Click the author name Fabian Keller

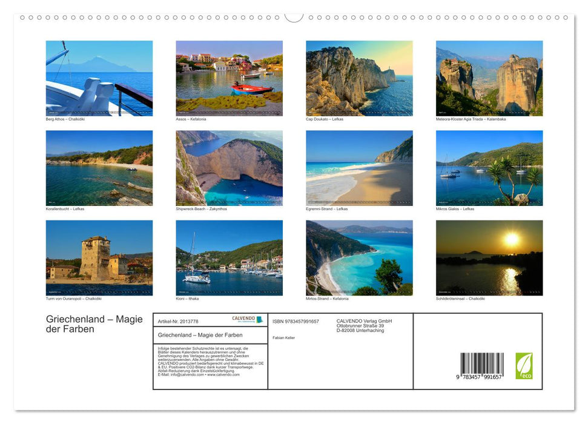(283, 338)
